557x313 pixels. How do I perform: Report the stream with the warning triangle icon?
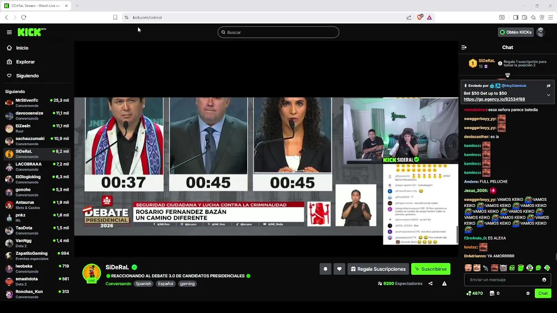point(444,283)
